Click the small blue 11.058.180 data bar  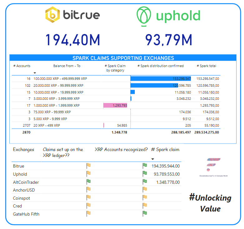(133, 92)
